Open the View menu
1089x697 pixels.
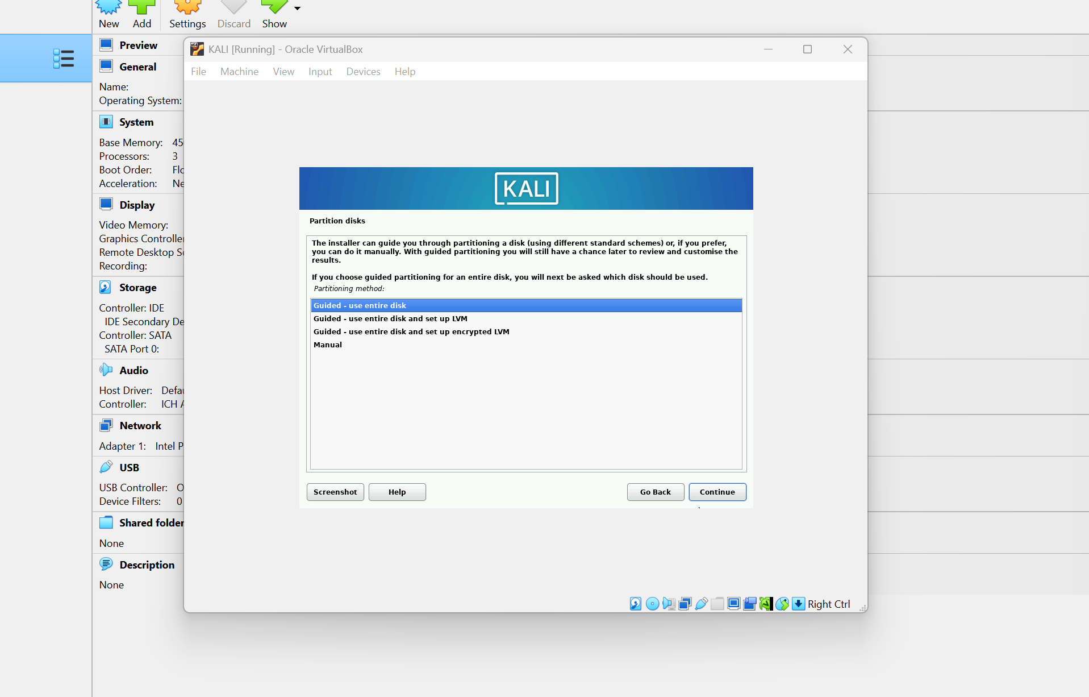point(283,72)
